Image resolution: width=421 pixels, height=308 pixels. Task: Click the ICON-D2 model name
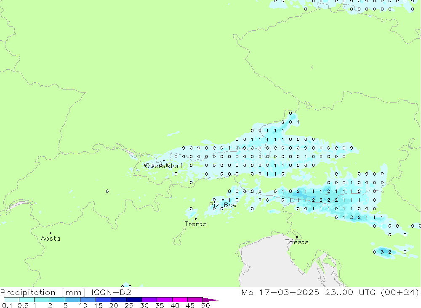click(111, 292)
